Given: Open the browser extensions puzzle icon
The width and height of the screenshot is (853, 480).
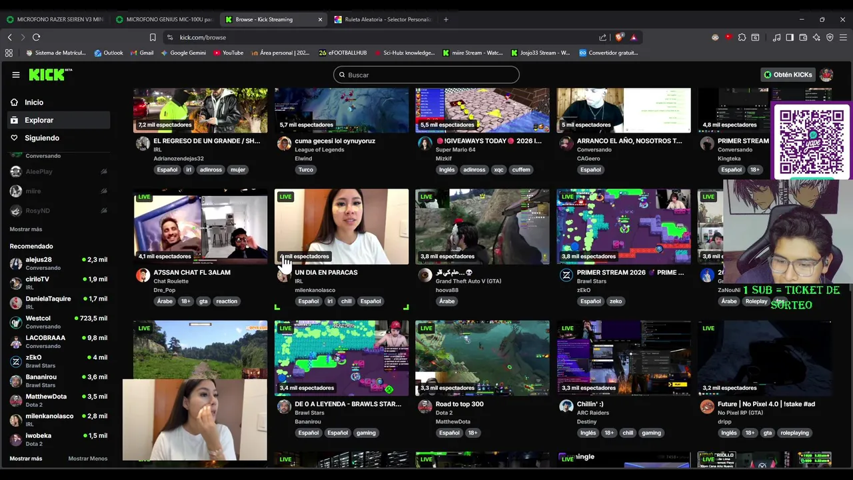Looking at the screenshot, I should pos(742,37).
